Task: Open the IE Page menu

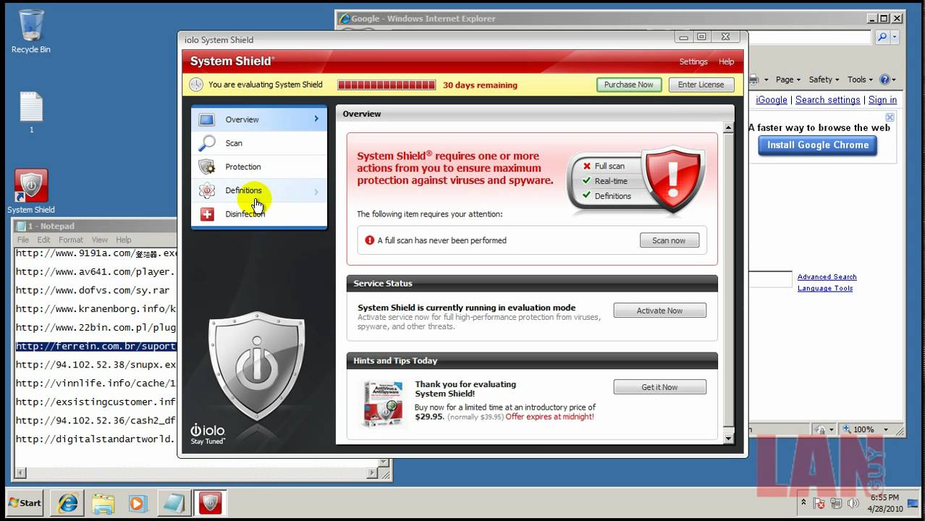Action: [x=787, y=80]
